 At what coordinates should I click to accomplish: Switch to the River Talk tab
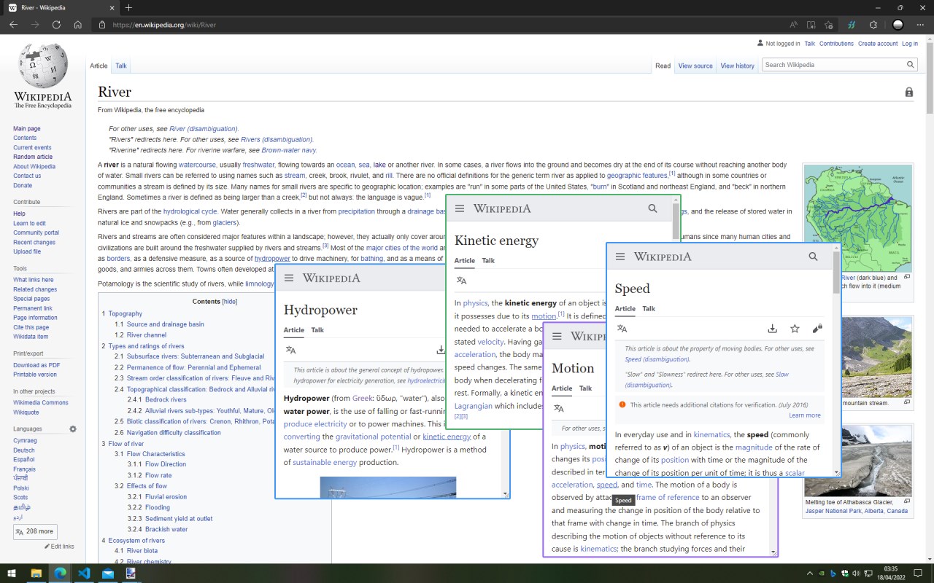[121, 66]
